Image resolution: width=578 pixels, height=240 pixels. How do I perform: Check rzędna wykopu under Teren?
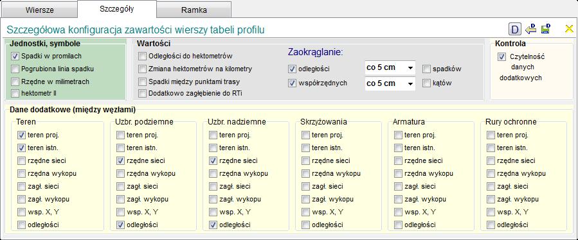click(21, 173)
